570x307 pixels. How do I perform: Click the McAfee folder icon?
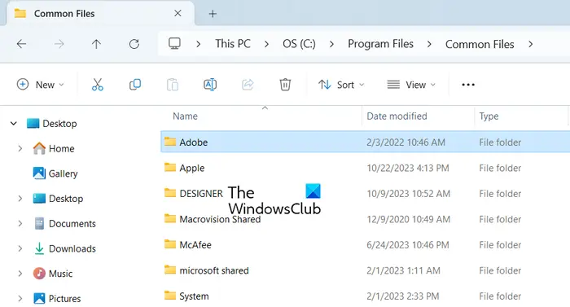click(x=170, y=244)
